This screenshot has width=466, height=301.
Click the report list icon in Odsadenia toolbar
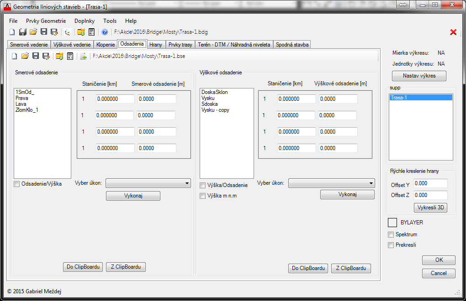[70, 56]
